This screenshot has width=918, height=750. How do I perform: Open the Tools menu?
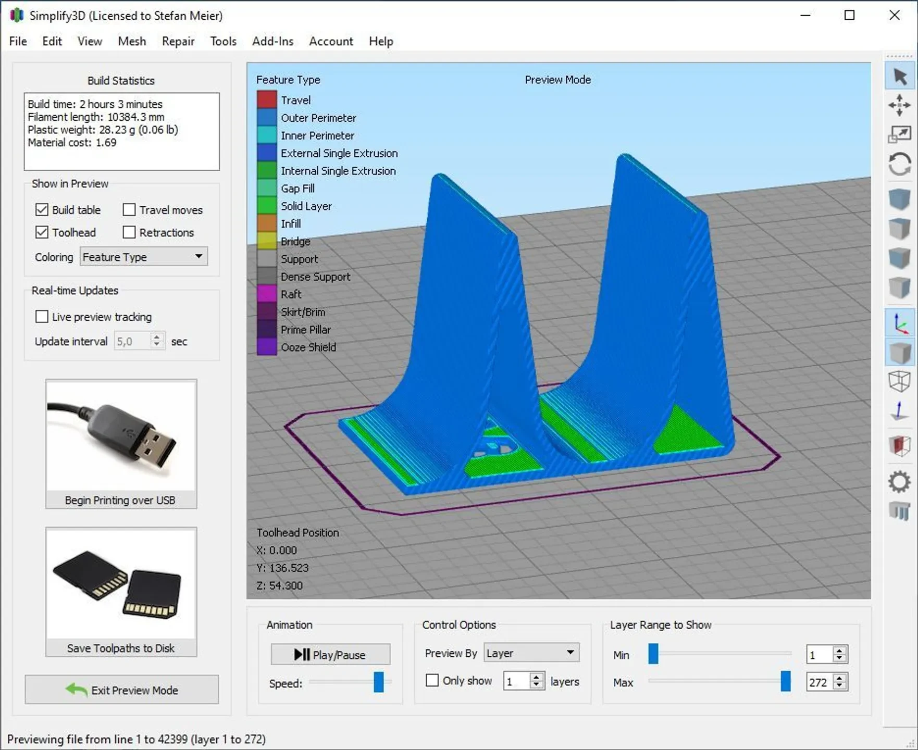tap(224, 41)
